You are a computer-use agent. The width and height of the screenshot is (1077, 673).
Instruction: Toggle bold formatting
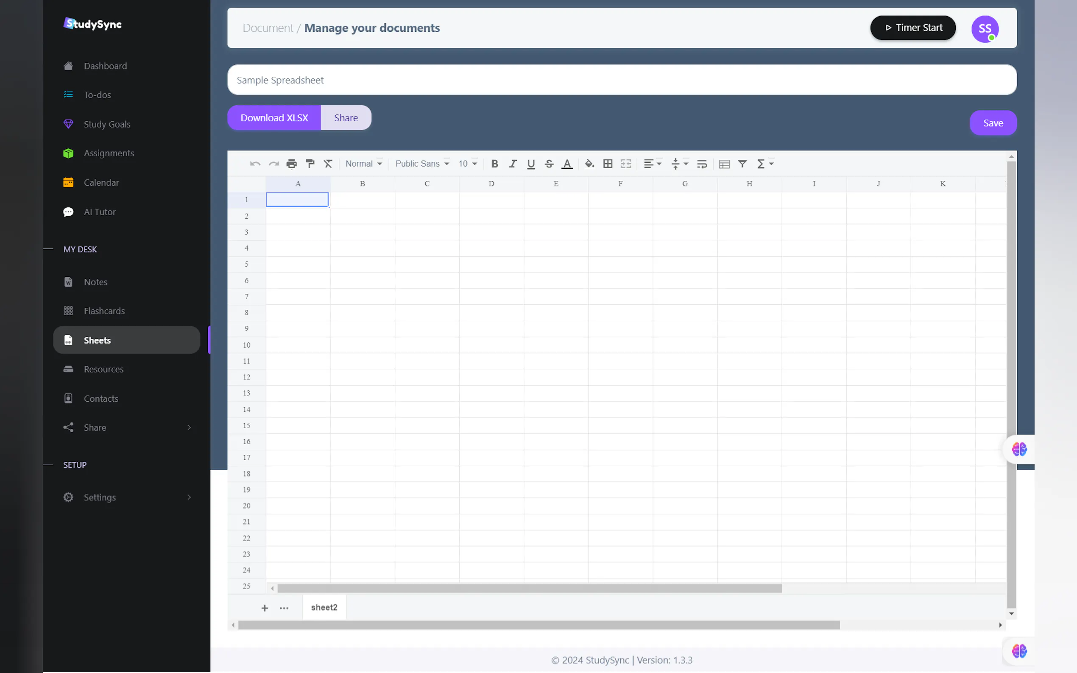pyautogui.click(x=494, y=164)
